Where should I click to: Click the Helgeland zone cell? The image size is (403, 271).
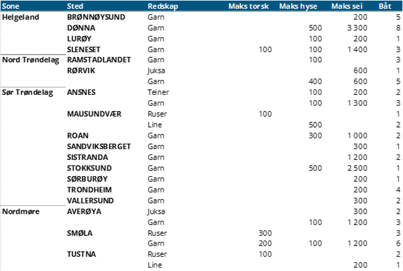pyautogui.click(x=21, y=17)
